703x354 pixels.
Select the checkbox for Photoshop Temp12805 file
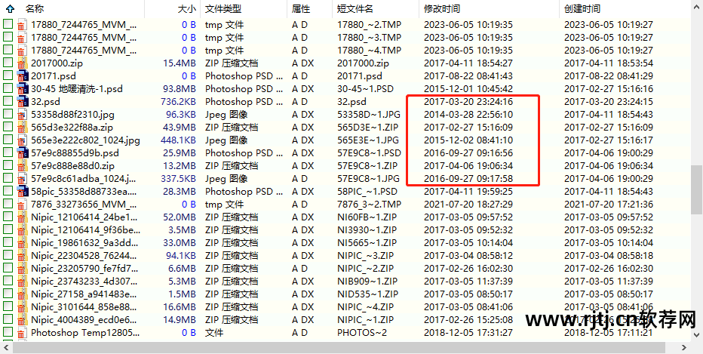[8, 332]
